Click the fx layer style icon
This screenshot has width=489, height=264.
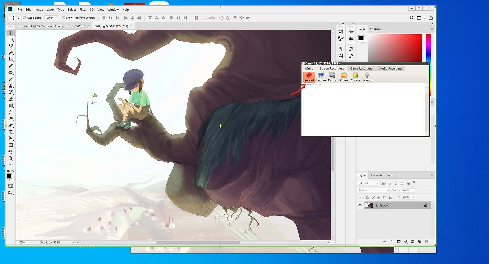392,241
